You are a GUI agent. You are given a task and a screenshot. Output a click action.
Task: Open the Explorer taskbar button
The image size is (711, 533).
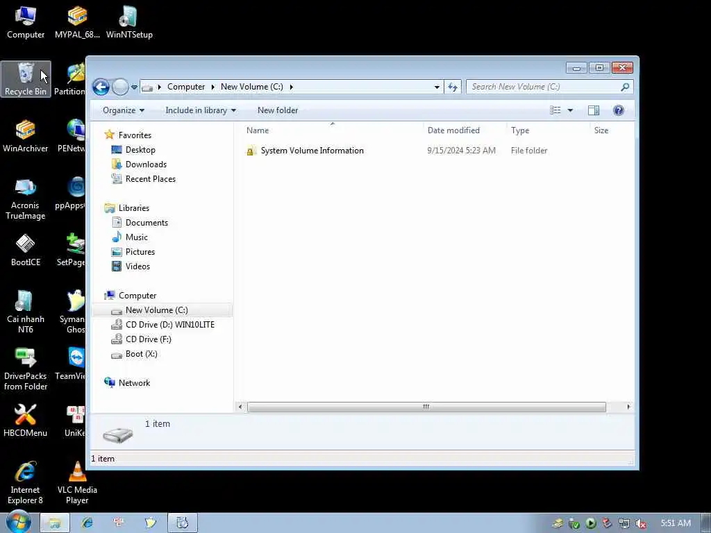click(55, 523)
